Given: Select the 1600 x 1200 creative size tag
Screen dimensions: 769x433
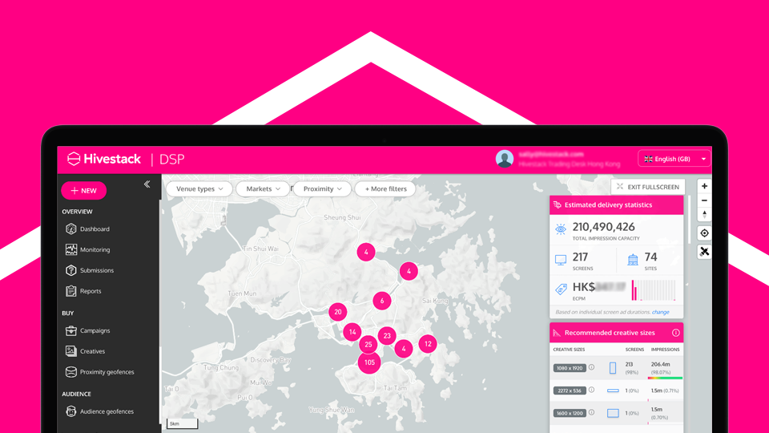Looking at the screenshot, I should pyautogui.click(x=570, y=413).
